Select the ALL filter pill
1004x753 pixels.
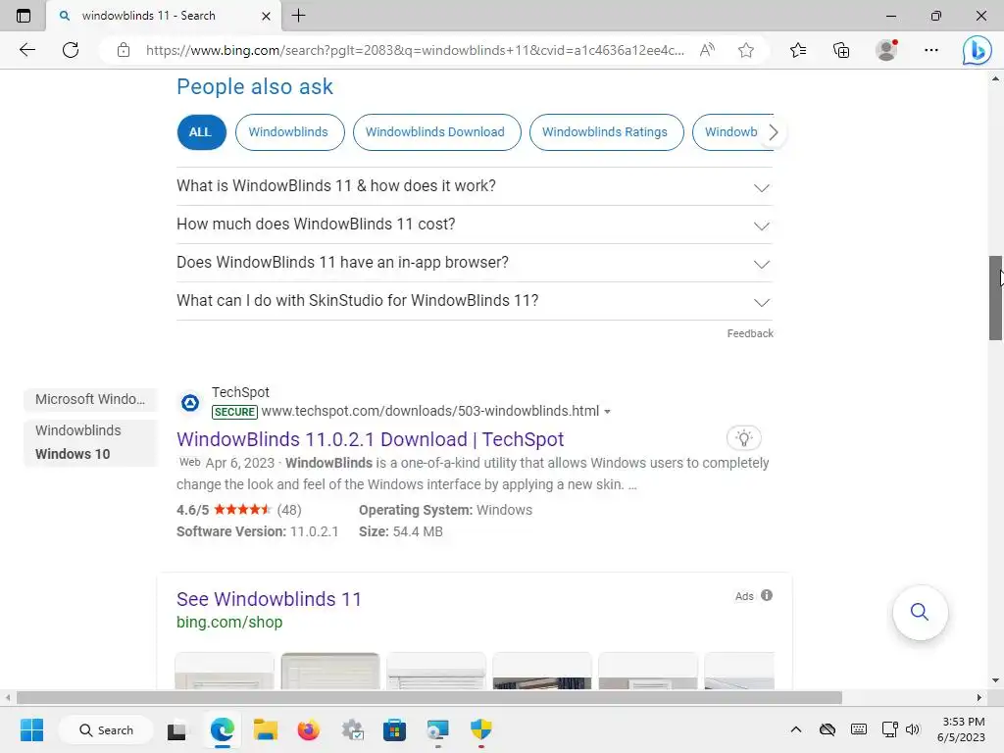(x=201, y=132)
